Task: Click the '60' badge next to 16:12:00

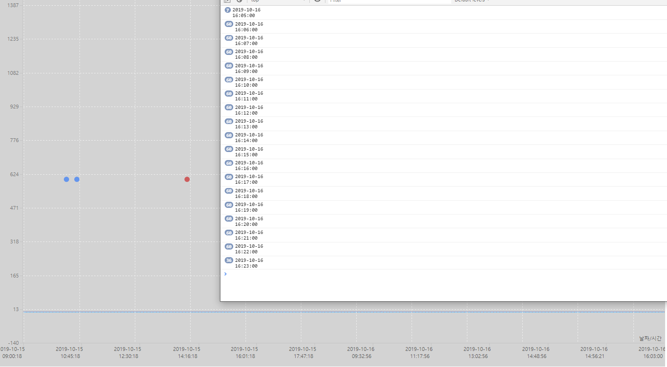Action: (x=228, y=107)
